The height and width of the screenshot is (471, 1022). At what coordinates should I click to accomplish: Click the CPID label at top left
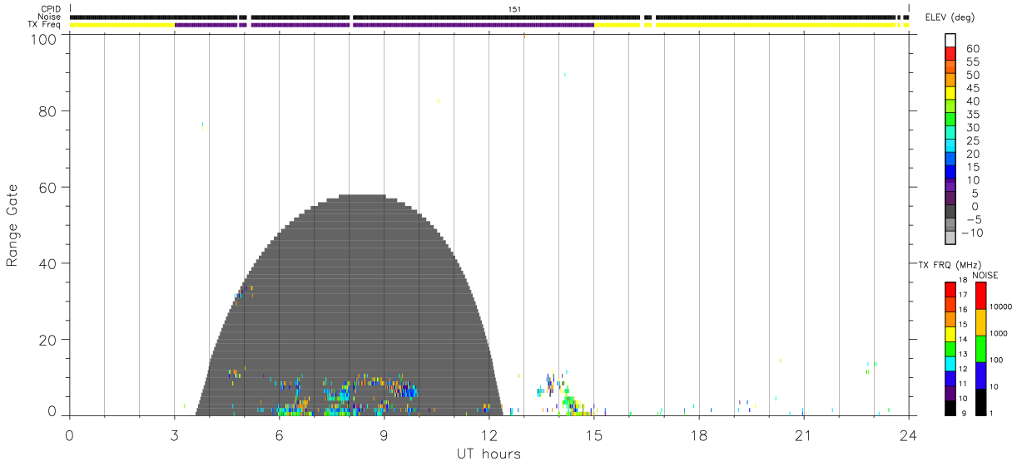click(51, 9)
